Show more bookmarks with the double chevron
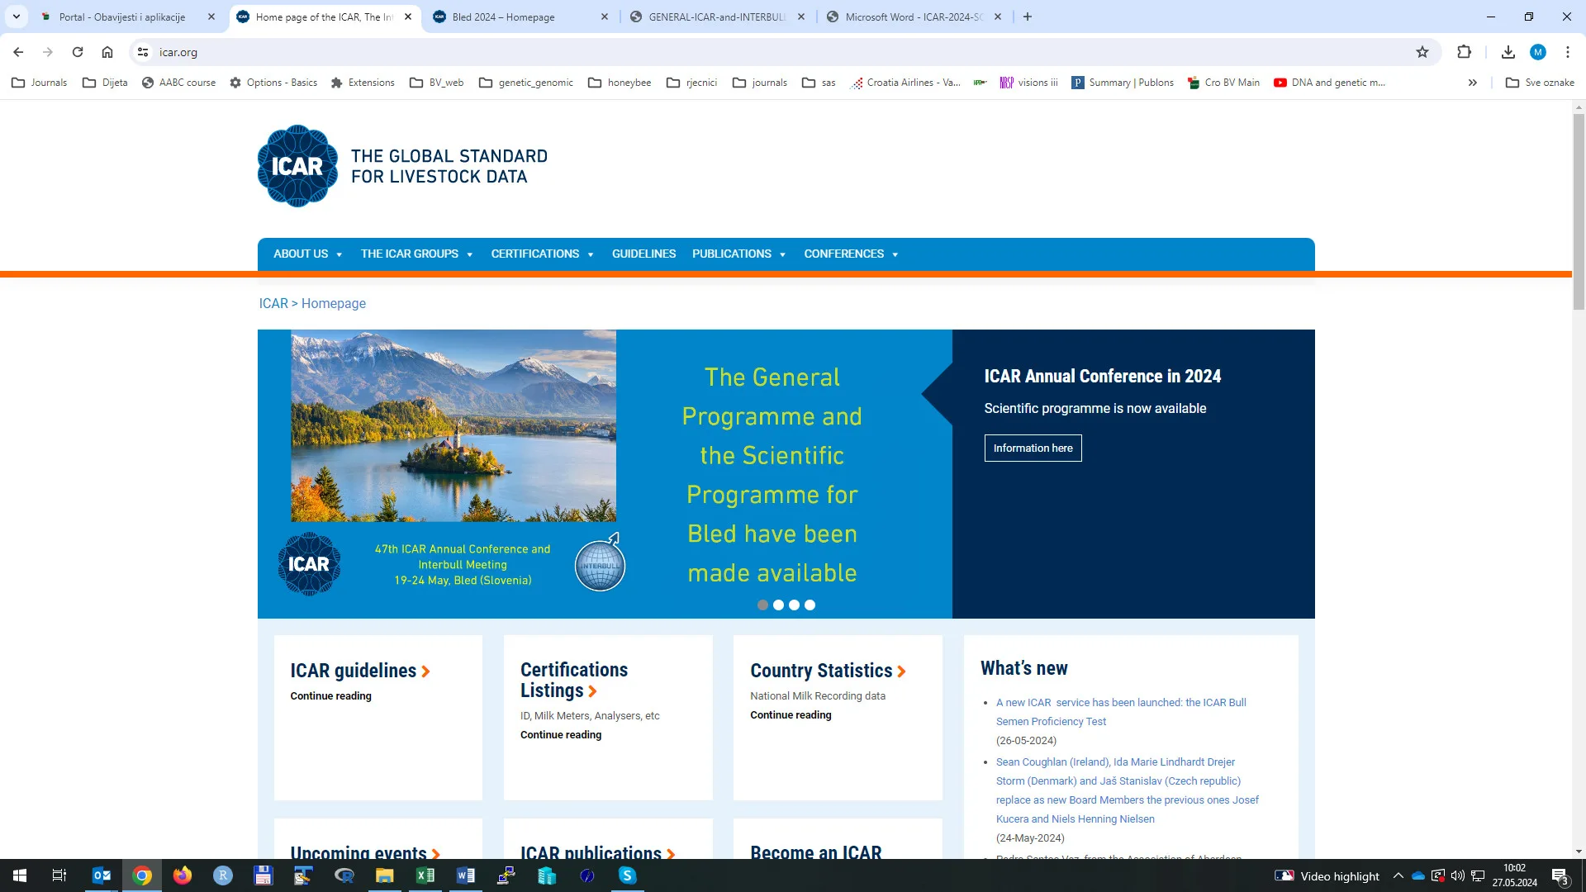Viewport: 1586px width, 892px height. point(1472,83)
